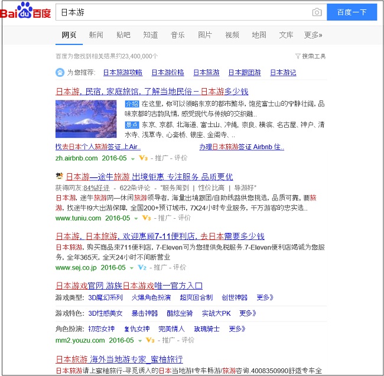Click the Tuniu icon before 日本游—途牛旅游 title
Image resolution: width=384 pixels, height=376 pixels.
click(x=59, y=176)
